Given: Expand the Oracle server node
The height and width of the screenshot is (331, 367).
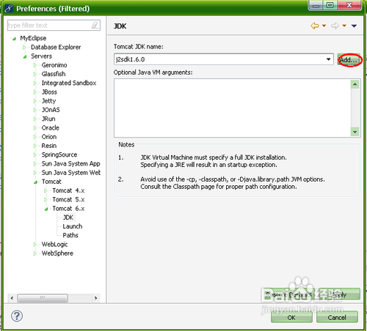Looking at the screenshot, I should [35, 128].
